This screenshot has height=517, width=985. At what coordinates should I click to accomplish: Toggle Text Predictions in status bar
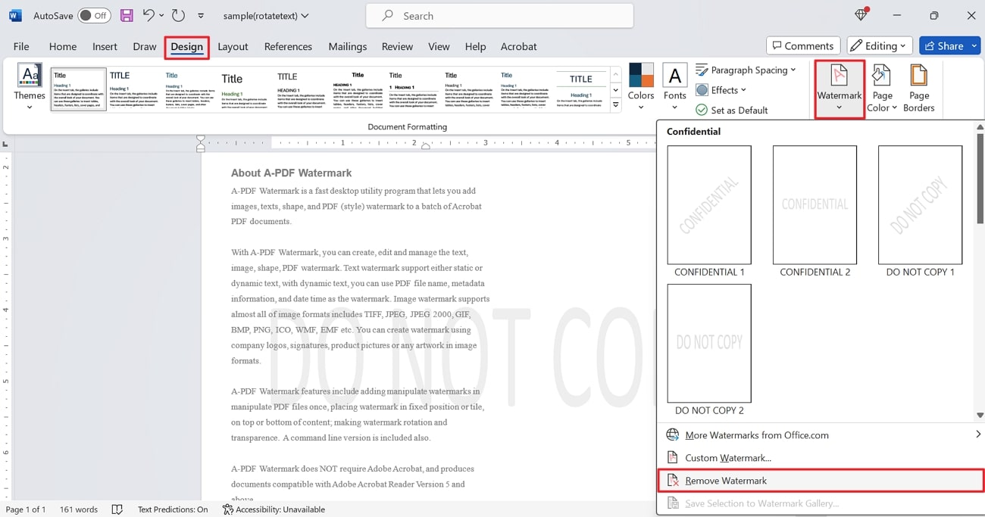pos(173,509)
